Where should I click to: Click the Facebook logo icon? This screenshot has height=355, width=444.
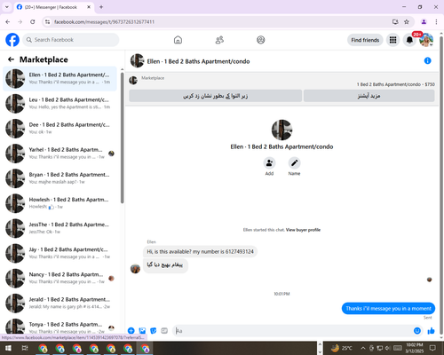(12, 40)
